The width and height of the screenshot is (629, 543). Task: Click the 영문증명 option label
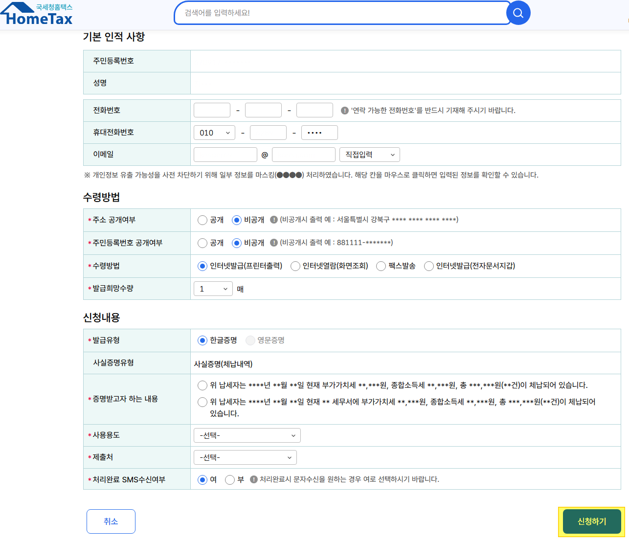(271, 340)
